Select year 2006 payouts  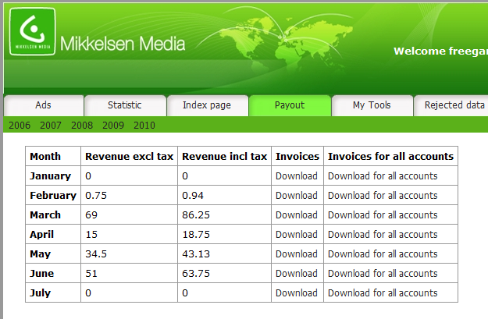click(x=20, y=125)
